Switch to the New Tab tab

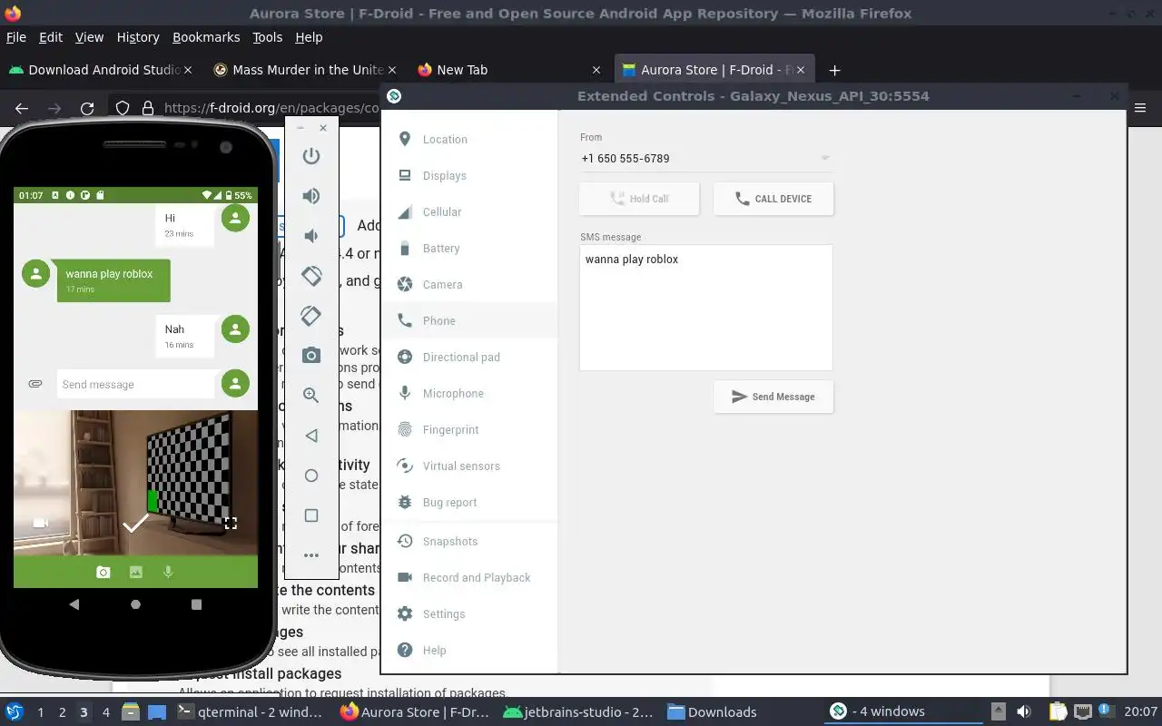click(508, 70)
